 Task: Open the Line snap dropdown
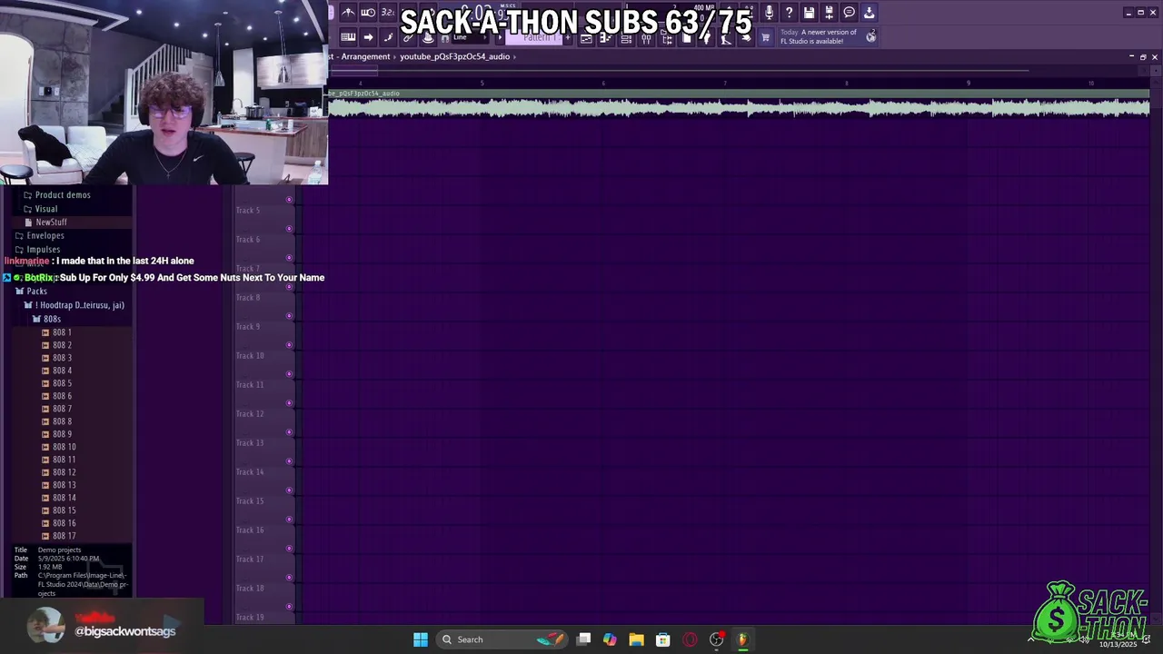pyautogui.click(x=469, y=37)
